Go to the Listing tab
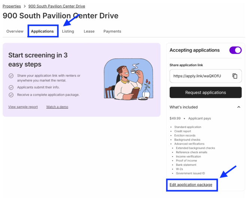This screenshot has height=198, width=251. pyautogui.click(x=68, y=31)
